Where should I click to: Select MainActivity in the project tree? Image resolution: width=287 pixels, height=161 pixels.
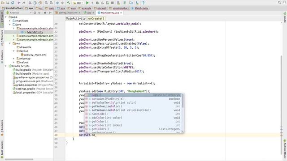[x=35, y=32]
